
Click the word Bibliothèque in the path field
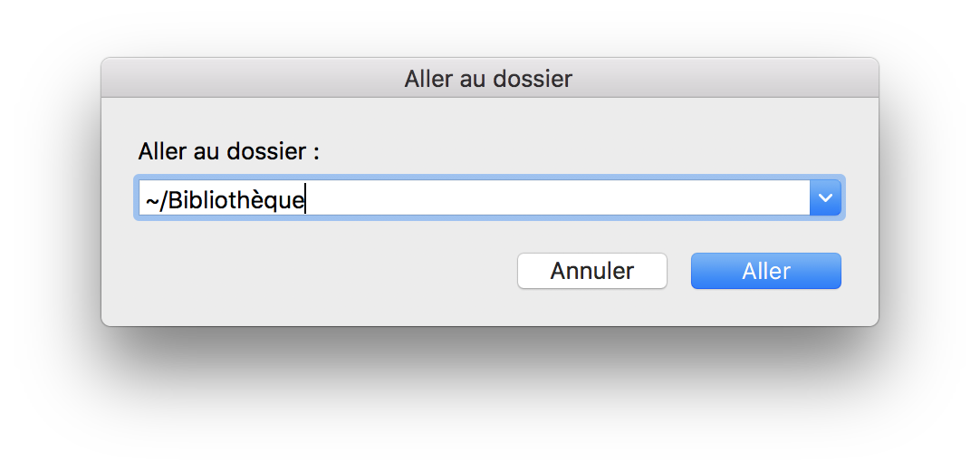point(236,198)
